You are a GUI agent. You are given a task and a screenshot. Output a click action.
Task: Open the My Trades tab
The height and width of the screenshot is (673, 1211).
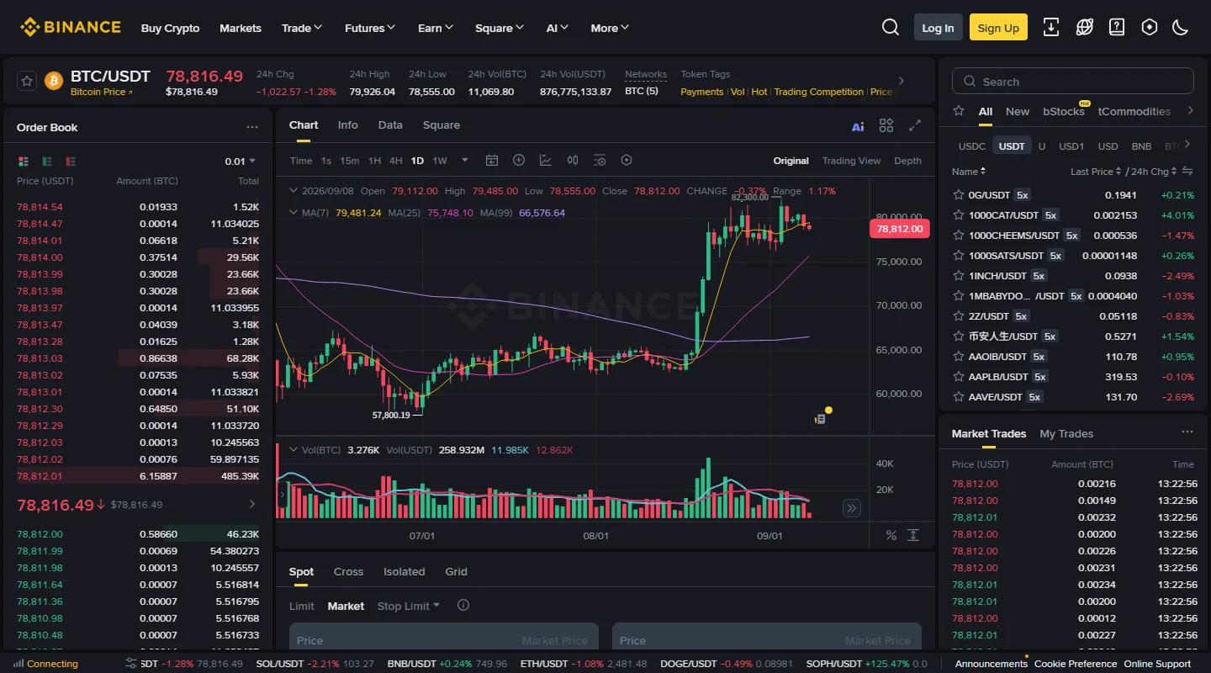(1066, 434)
